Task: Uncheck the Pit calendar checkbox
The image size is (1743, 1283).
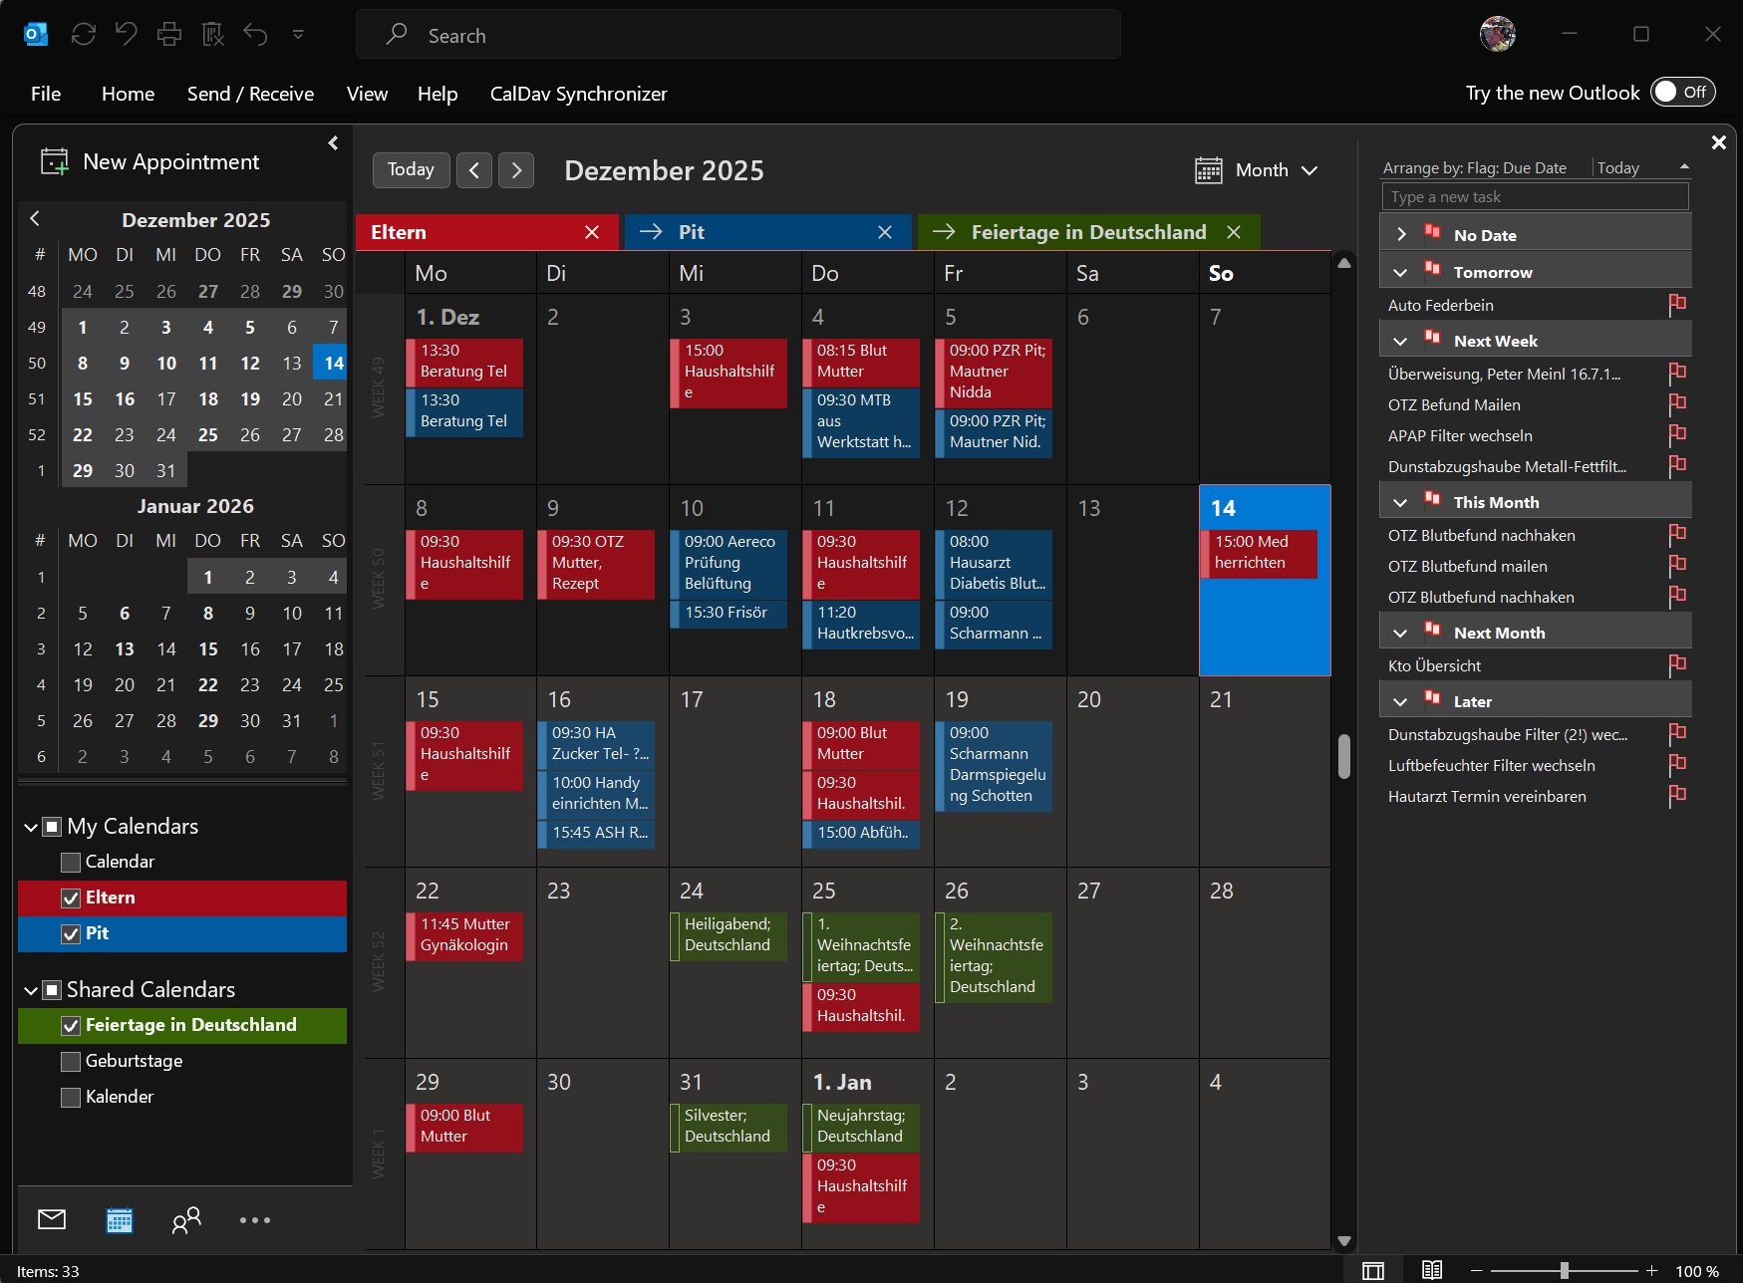Action: click(x=71, y=933)
